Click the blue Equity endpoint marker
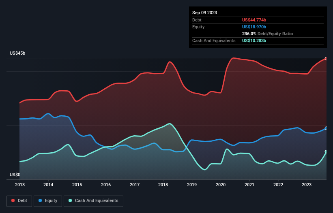Viewport: 333px width, 213px height. 326,128
